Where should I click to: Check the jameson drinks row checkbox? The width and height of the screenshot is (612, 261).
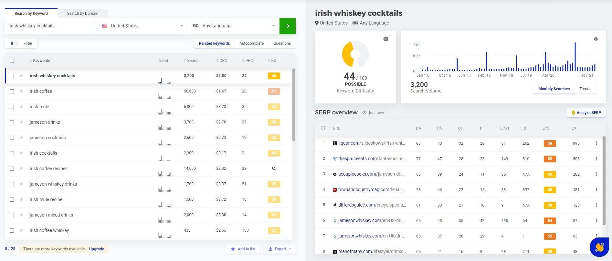pyautogui.click(x=12, y=122)
